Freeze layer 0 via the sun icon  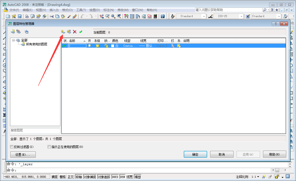97,46
